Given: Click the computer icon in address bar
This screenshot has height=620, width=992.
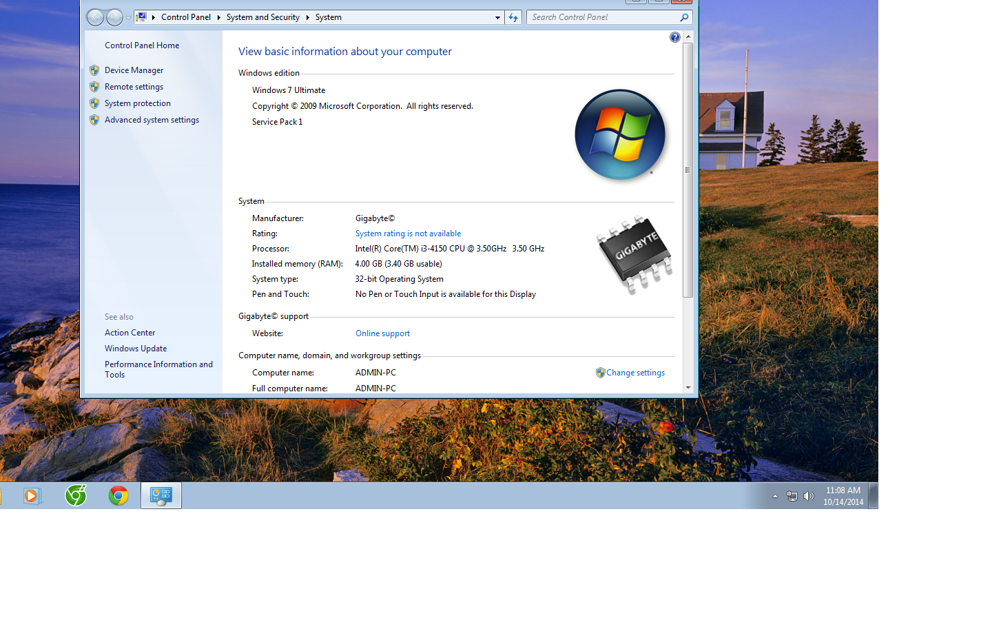Looking at the screenshot, I should point(141,17).
